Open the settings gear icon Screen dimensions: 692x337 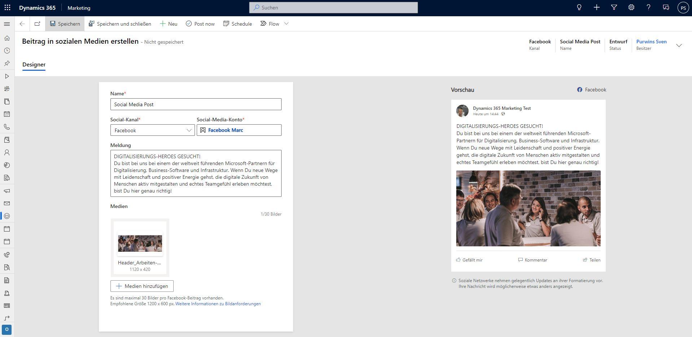pos(631,8)
